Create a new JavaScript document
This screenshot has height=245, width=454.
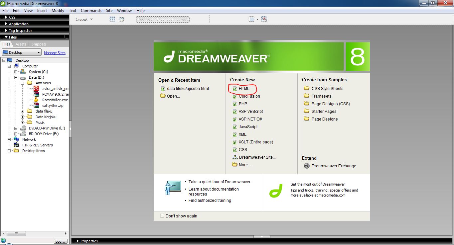tap(245, 127)
